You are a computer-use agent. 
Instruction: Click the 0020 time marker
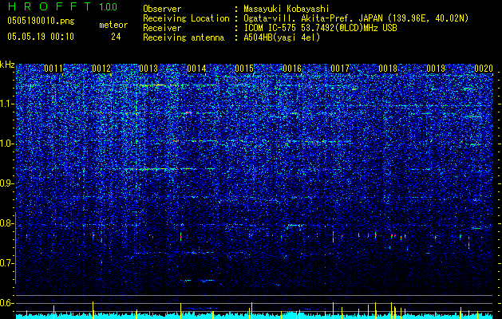pyautogui.click(x=483, y=69)
